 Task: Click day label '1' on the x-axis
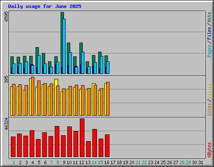[x=14, y=162]
